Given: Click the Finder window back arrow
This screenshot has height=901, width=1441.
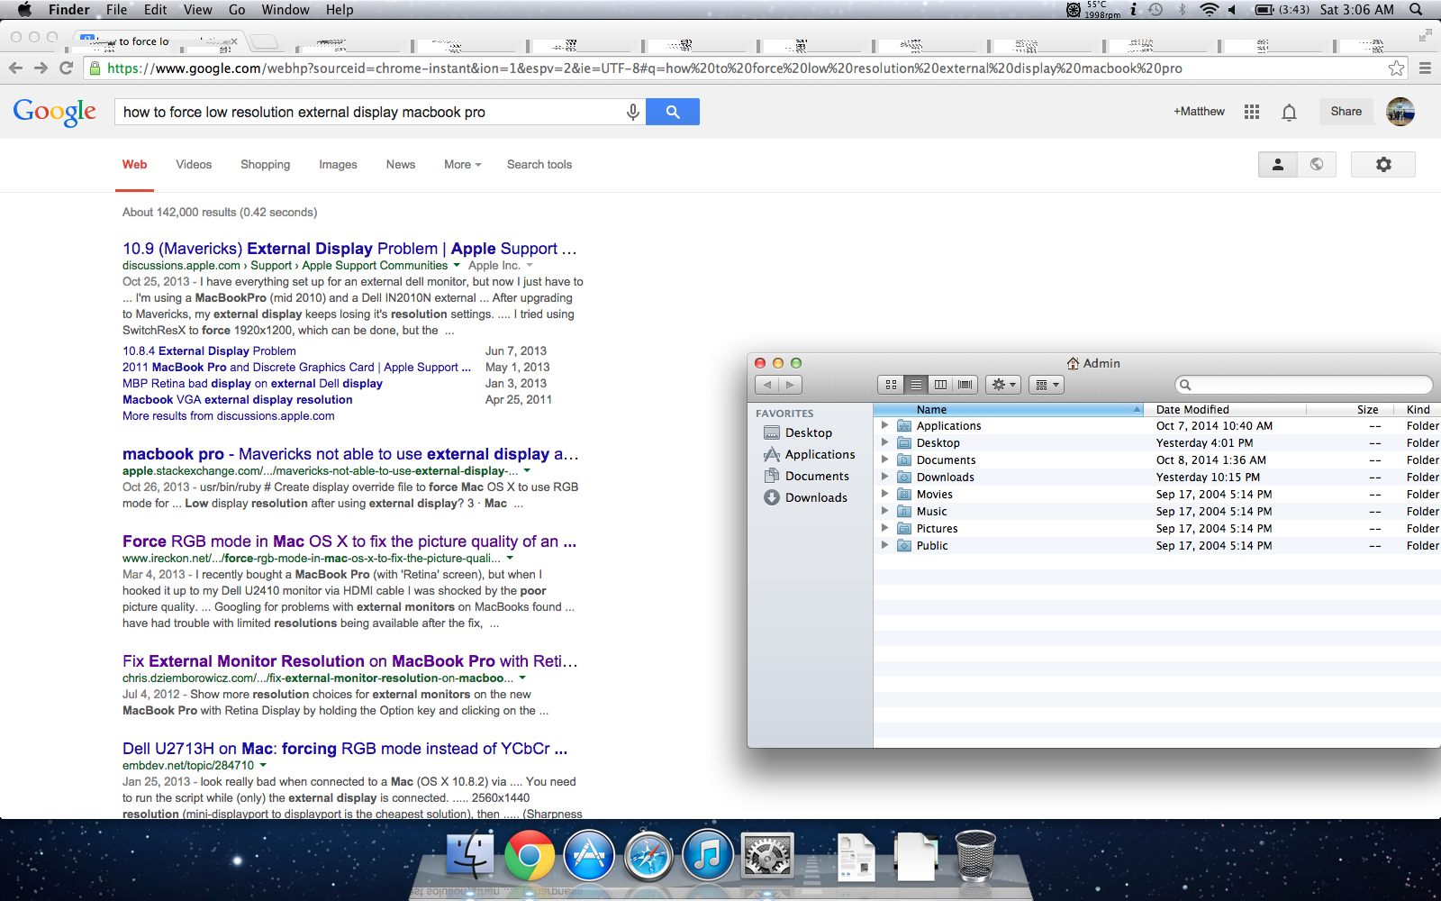Looking at the screenshot, I should point(766,385).
